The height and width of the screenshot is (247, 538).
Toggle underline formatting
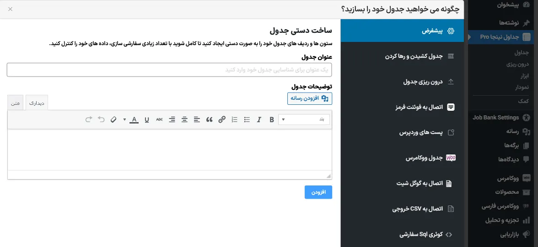tap(147, 119)
